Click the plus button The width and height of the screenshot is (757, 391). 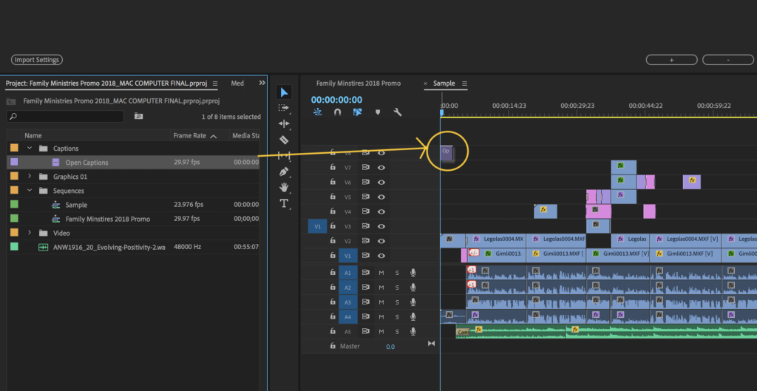point(671,60)
